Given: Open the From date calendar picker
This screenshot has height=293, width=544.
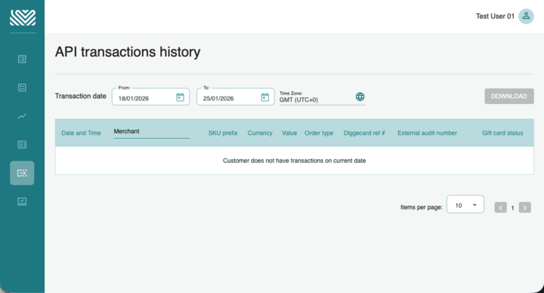Looking at the screenshot, I should coord(180,97).
